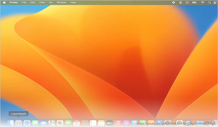Click the battery charging status icon
Screen dimensions: 218x127
click(x=194, y=3)
